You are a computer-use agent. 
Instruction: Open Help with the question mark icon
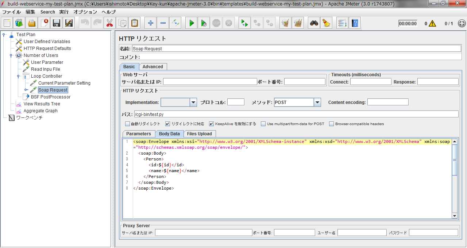[x=355, y=23]
